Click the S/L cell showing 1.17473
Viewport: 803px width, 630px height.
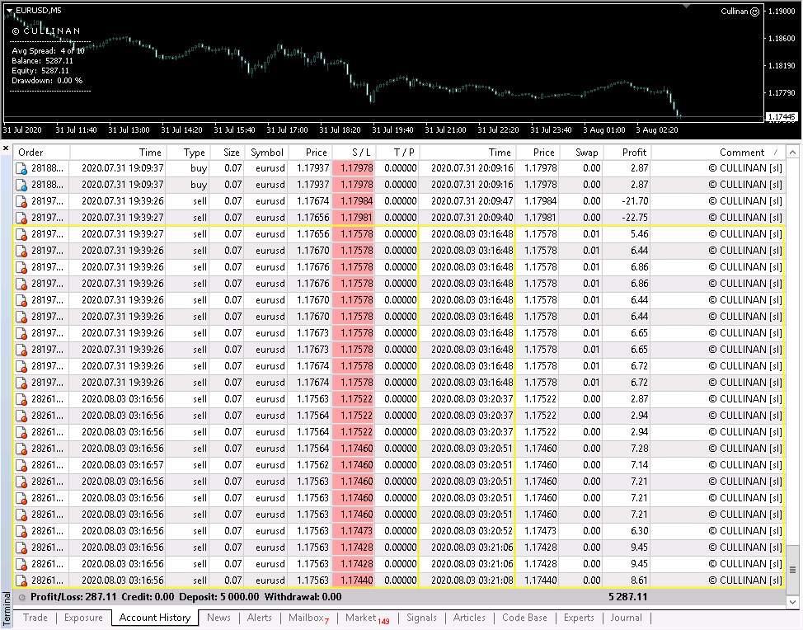coord(354,532)
